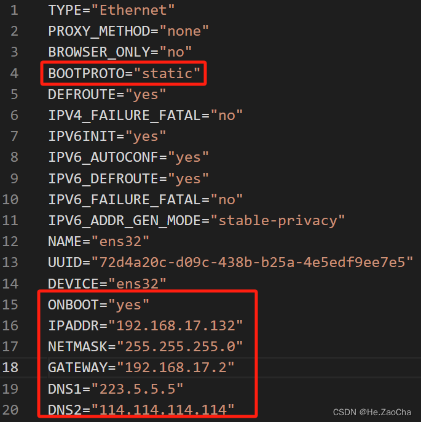Click IPV6_FAILURE_FATAL="no" line
This screenshot has width=421, height=422.
[x=146, y=200]
